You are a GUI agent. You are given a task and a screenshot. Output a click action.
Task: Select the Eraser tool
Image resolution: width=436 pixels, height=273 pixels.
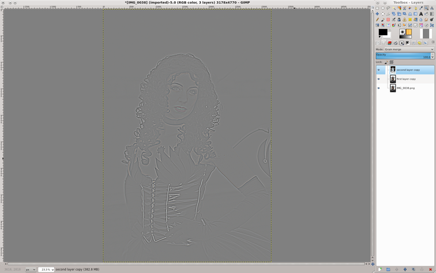(388, 20)
